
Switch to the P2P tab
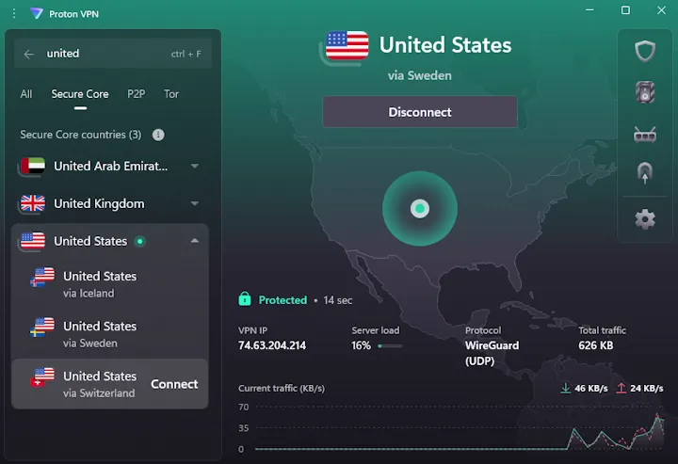point(137,94)
